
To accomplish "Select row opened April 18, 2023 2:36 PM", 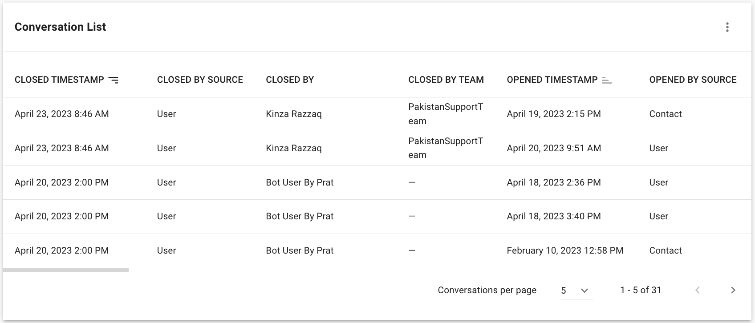I will point(553,182).
